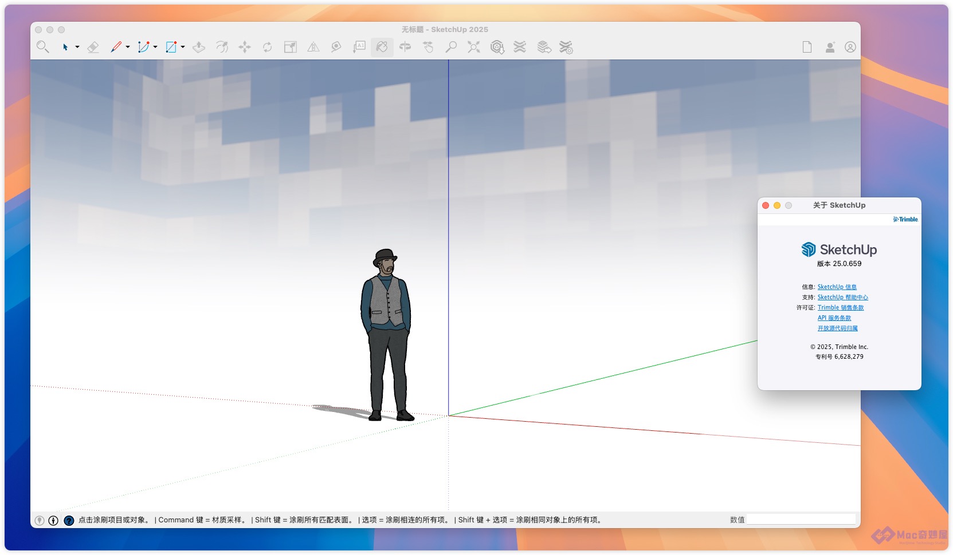The height and width of the screenshot is (555, 953).
Task: Select the Zoom tool
Action: [451, 47]
